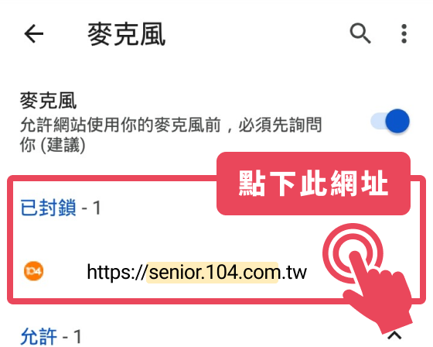
Task: Select the 麥克風 setting row label
Action: pyautogui.click(x=48, y=101)
